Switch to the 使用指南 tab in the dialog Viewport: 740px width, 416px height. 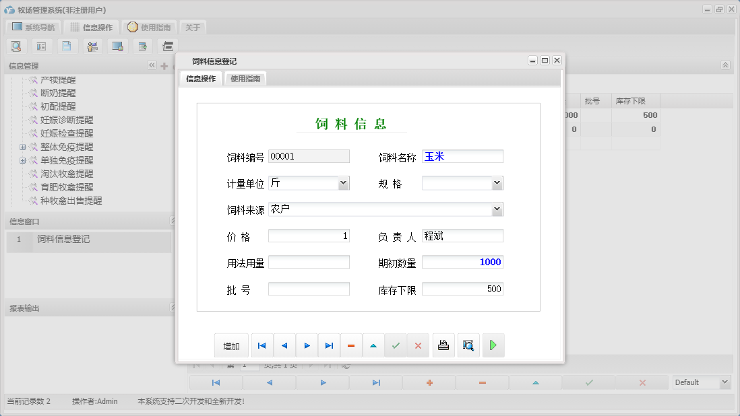(x=245, y=77)
